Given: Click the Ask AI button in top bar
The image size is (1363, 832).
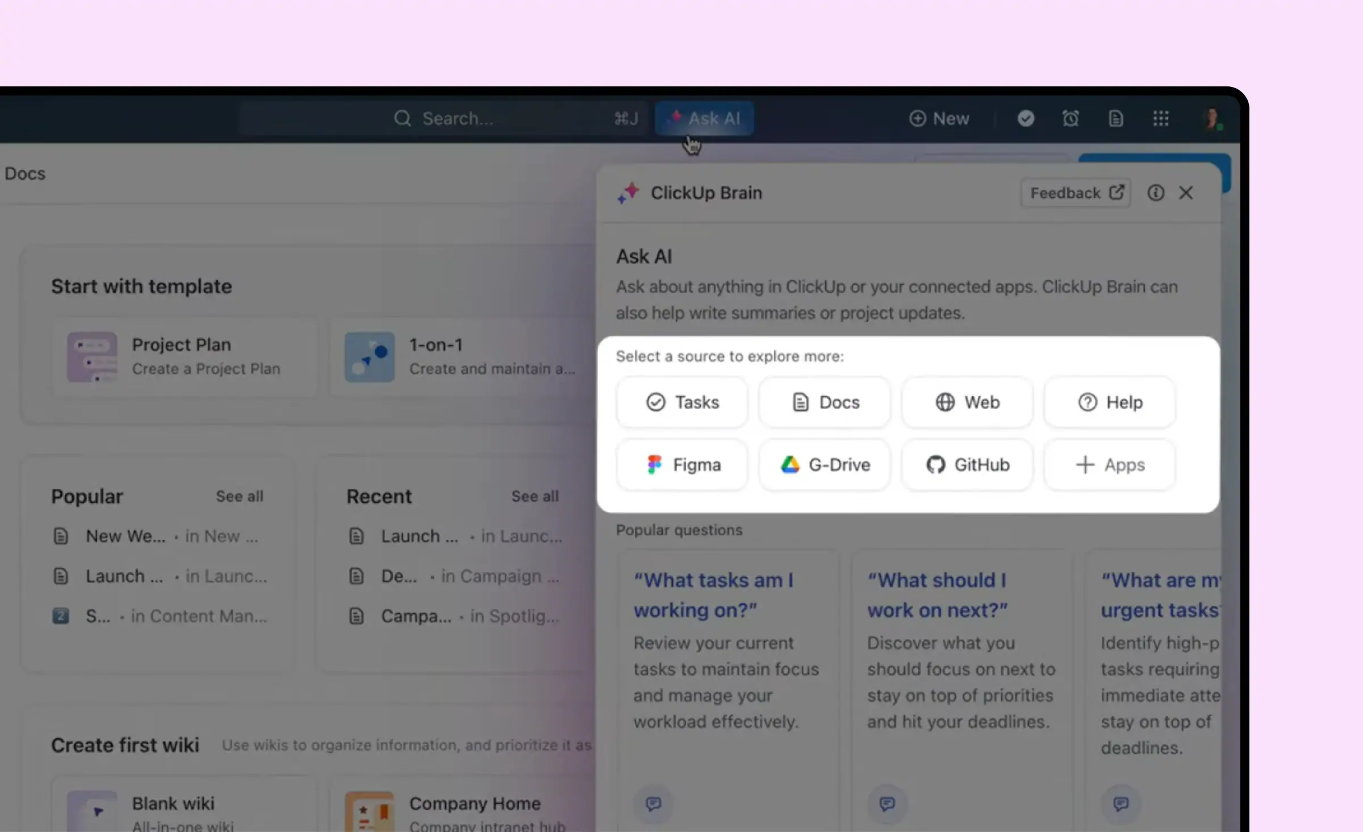Looking at the screenshot, I should 704,118.
